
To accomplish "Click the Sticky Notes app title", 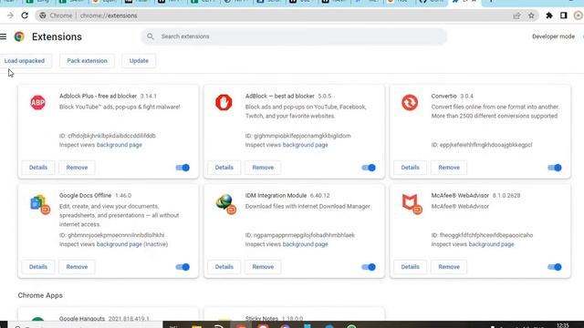I will coord(262,319).
